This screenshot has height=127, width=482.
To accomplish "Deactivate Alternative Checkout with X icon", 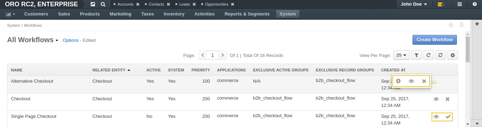I will 424,81.
